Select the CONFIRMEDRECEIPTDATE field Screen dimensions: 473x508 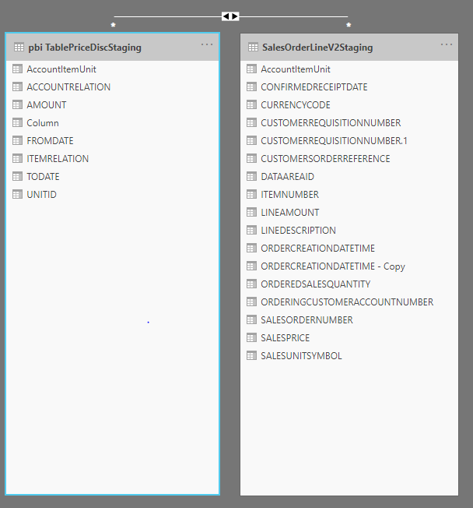tap(314, 86)
